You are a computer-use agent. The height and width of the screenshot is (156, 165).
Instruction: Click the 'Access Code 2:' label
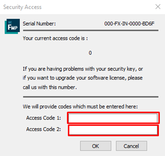pos(44,129)
